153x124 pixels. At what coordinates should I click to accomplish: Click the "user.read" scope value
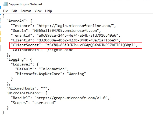tap(44, 103)
